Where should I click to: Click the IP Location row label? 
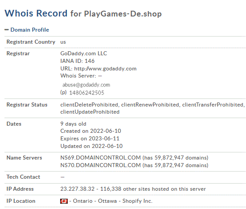[21, 201]
